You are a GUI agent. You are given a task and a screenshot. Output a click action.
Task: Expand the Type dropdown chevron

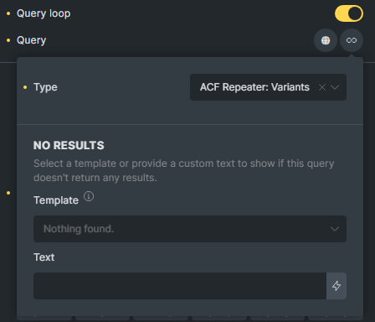[x=335, y=87]
